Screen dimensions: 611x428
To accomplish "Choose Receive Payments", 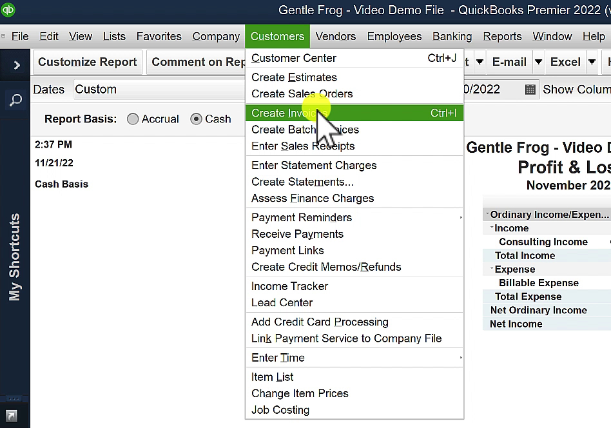I will [354, 234].
